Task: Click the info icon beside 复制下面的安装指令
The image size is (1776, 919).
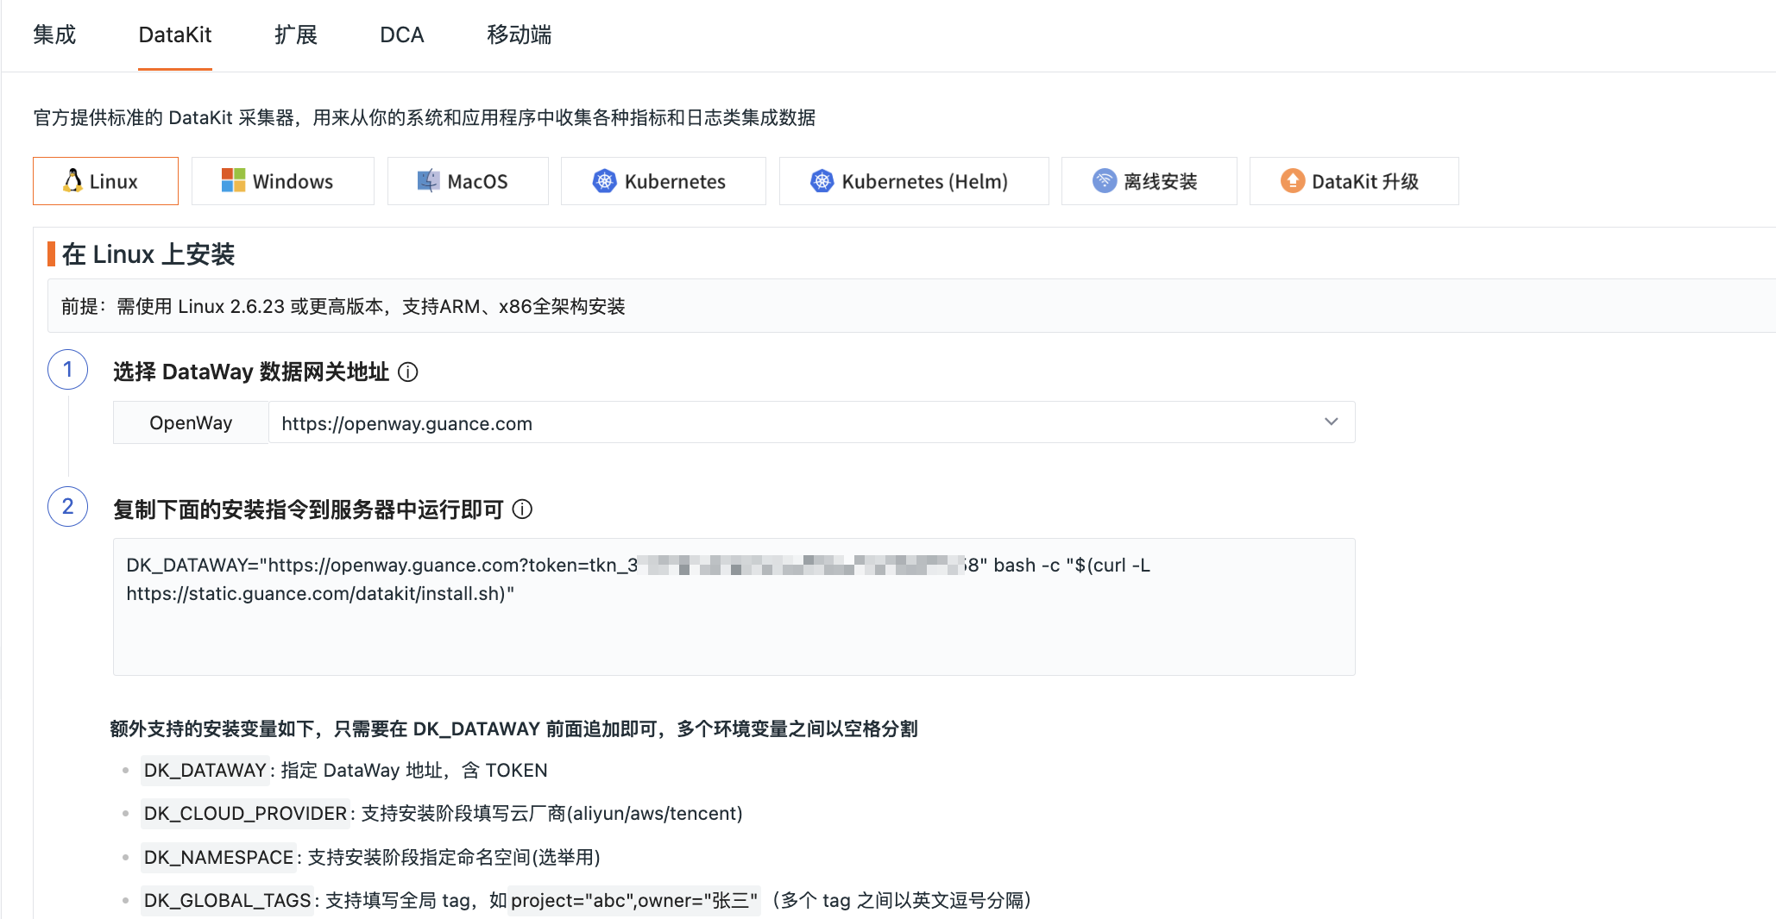Action: 522,510
